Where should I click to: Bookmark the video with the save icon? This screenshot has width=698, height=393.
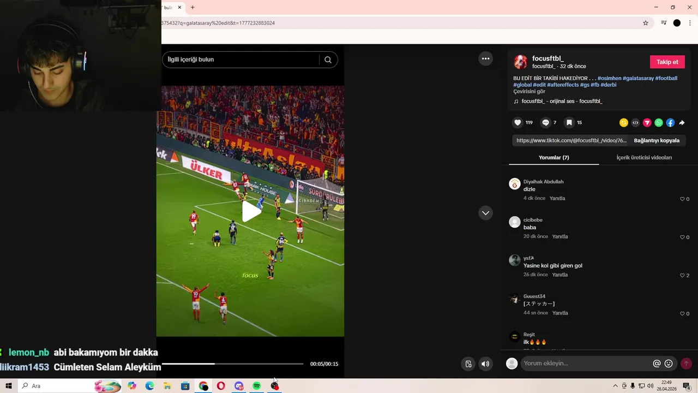pyautogui.click(x=569, y=123)
